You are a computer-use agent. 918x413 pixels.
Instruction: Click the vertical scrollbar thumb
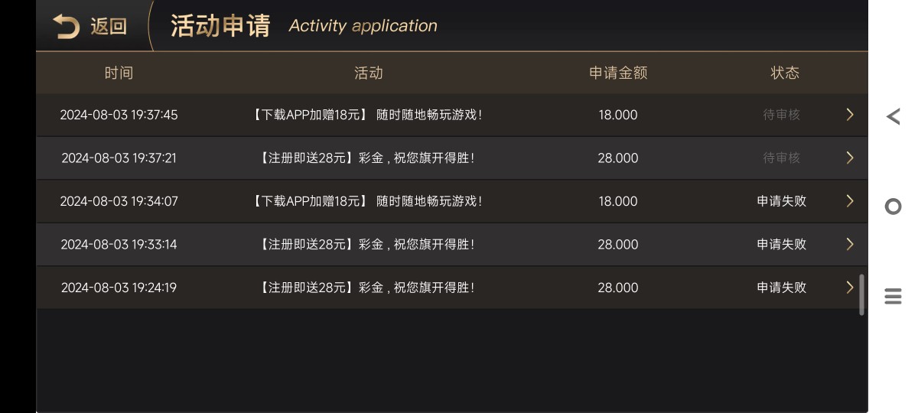(x=862, y=294)
